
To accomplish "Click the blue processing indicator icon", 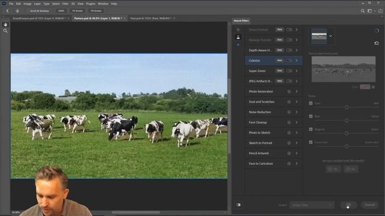I will [x=377, y=31].
